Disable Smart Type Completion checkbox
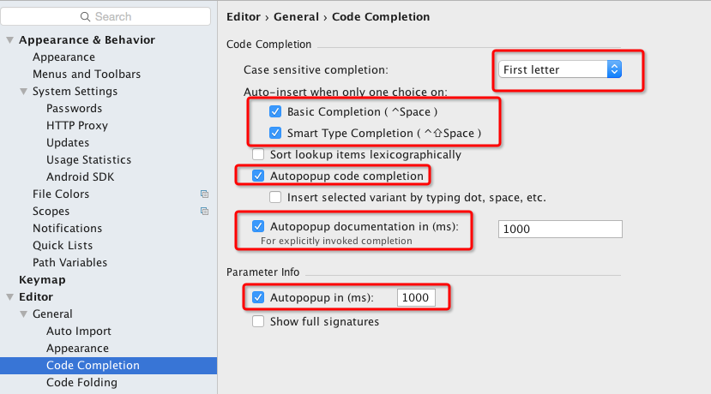The height and width of the screenshot is (394, 711). [275, 134]
